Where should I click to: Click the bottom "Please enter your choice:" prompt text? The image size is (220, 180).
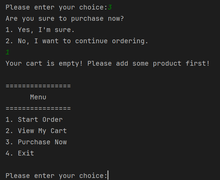tap(56, 176)
